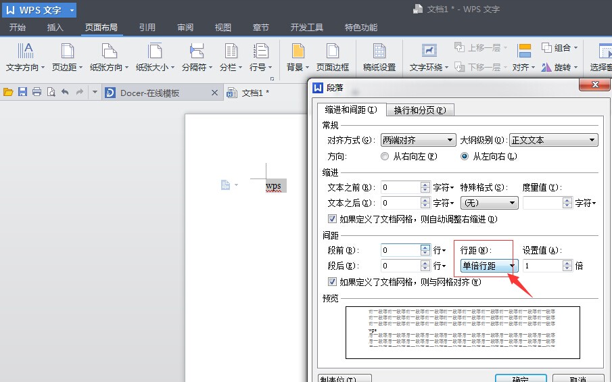The image size is (612, 382).
Task: Select the 缩进和间距 dialog tab
Action: tap(351, 110)
